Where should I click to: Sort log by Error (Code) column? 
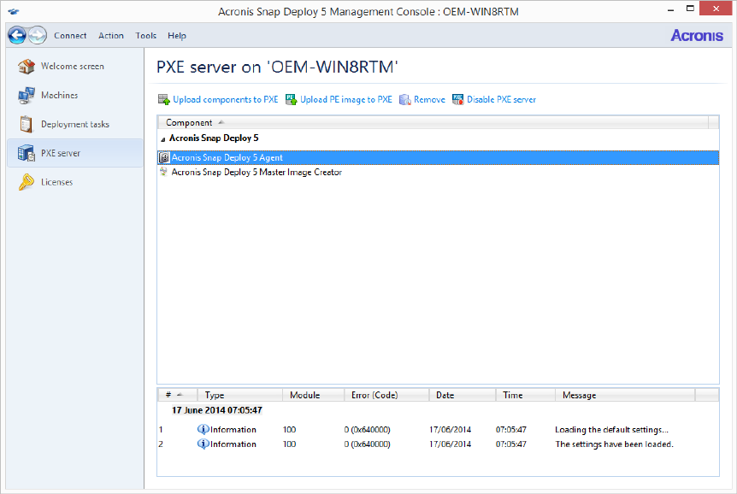coord(386,396)
